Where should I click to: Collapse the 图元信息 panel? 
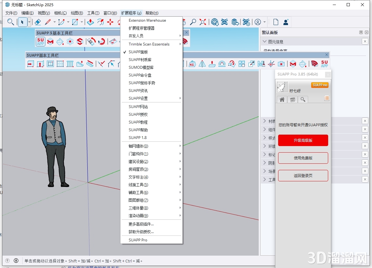[265, 41]
